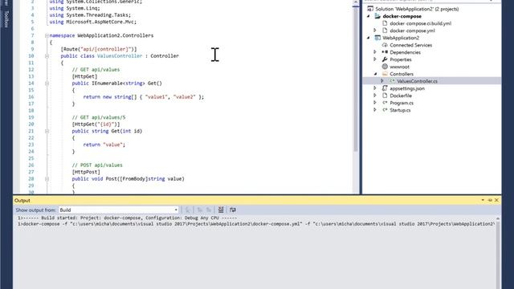Screen dimensions: 514x289
Task: Click the [HttpPost] attribute in code
Action: (86, 172)
